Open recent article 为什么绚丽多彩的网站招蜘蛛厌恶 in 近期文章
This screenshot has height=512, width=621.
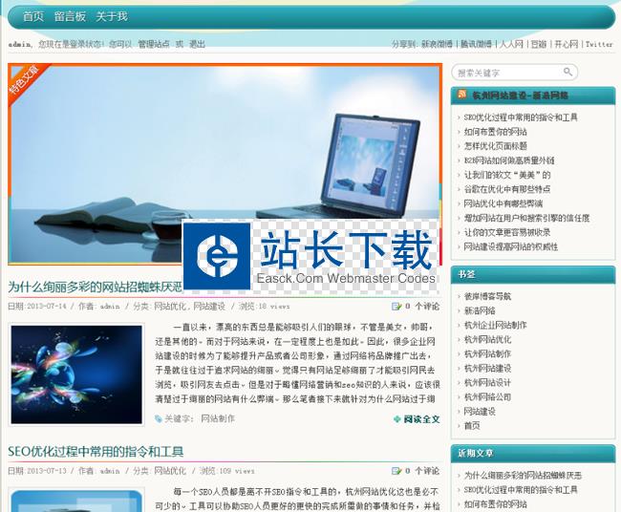point(523,475)
